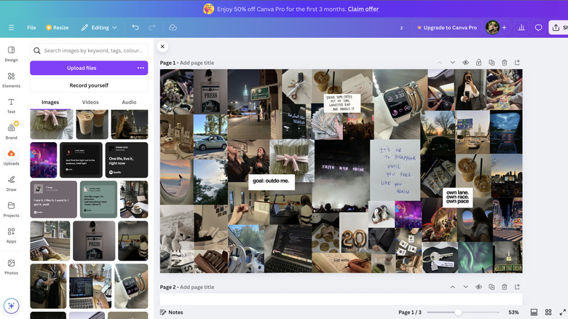The image size is (568, 319).
Task: Open the File menu
Action: [x=31, y=28]
